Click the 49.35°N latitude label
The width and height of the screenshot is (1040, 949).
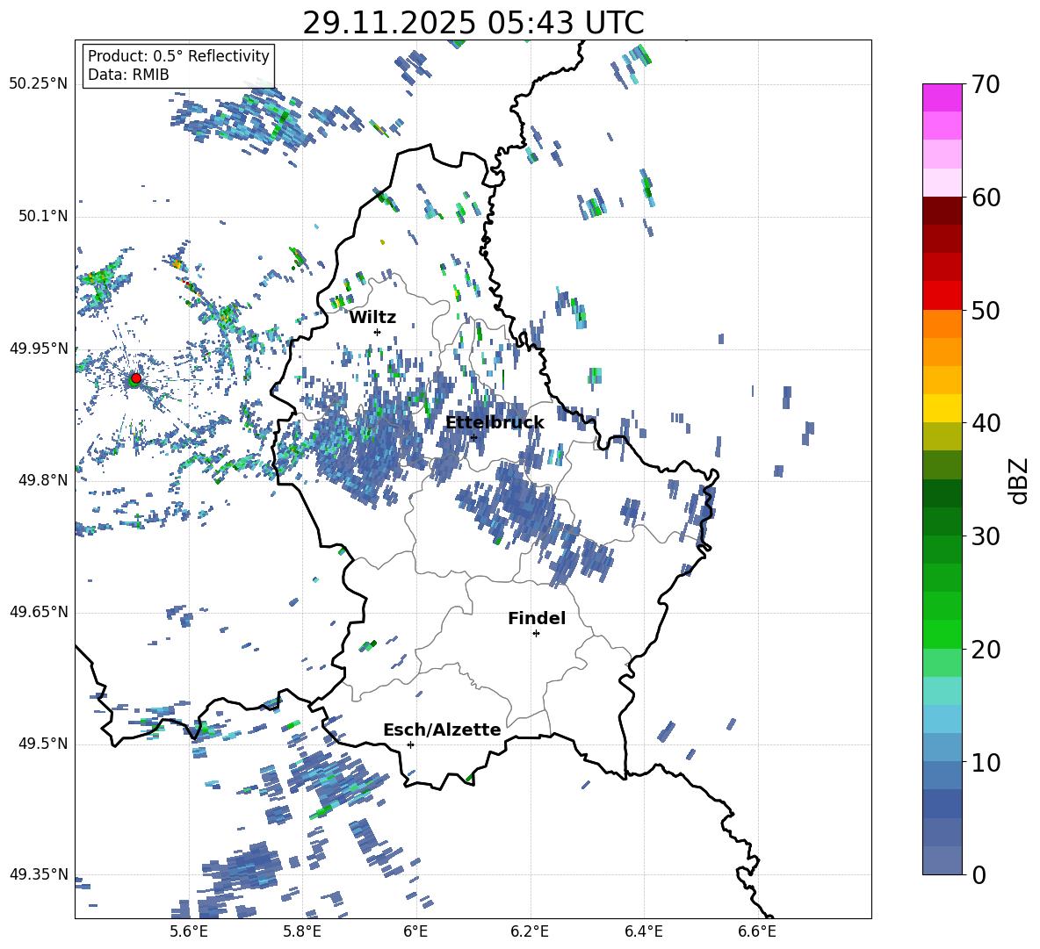point(39,874)
